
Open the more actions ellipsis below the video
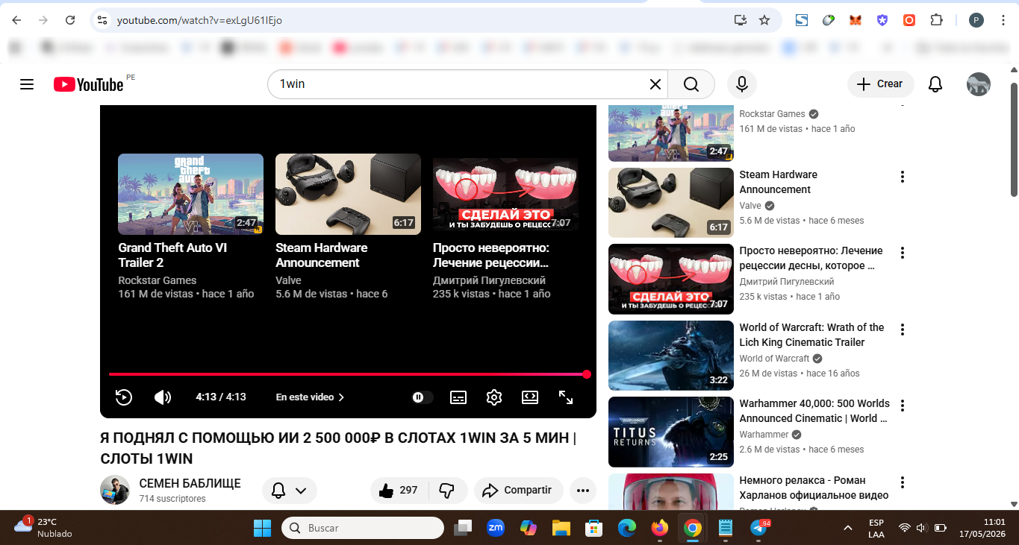click(583, 491)
